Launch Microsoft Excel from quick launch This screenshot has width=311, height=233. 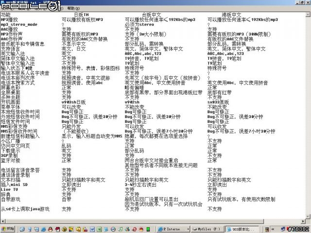click(99, 229)
